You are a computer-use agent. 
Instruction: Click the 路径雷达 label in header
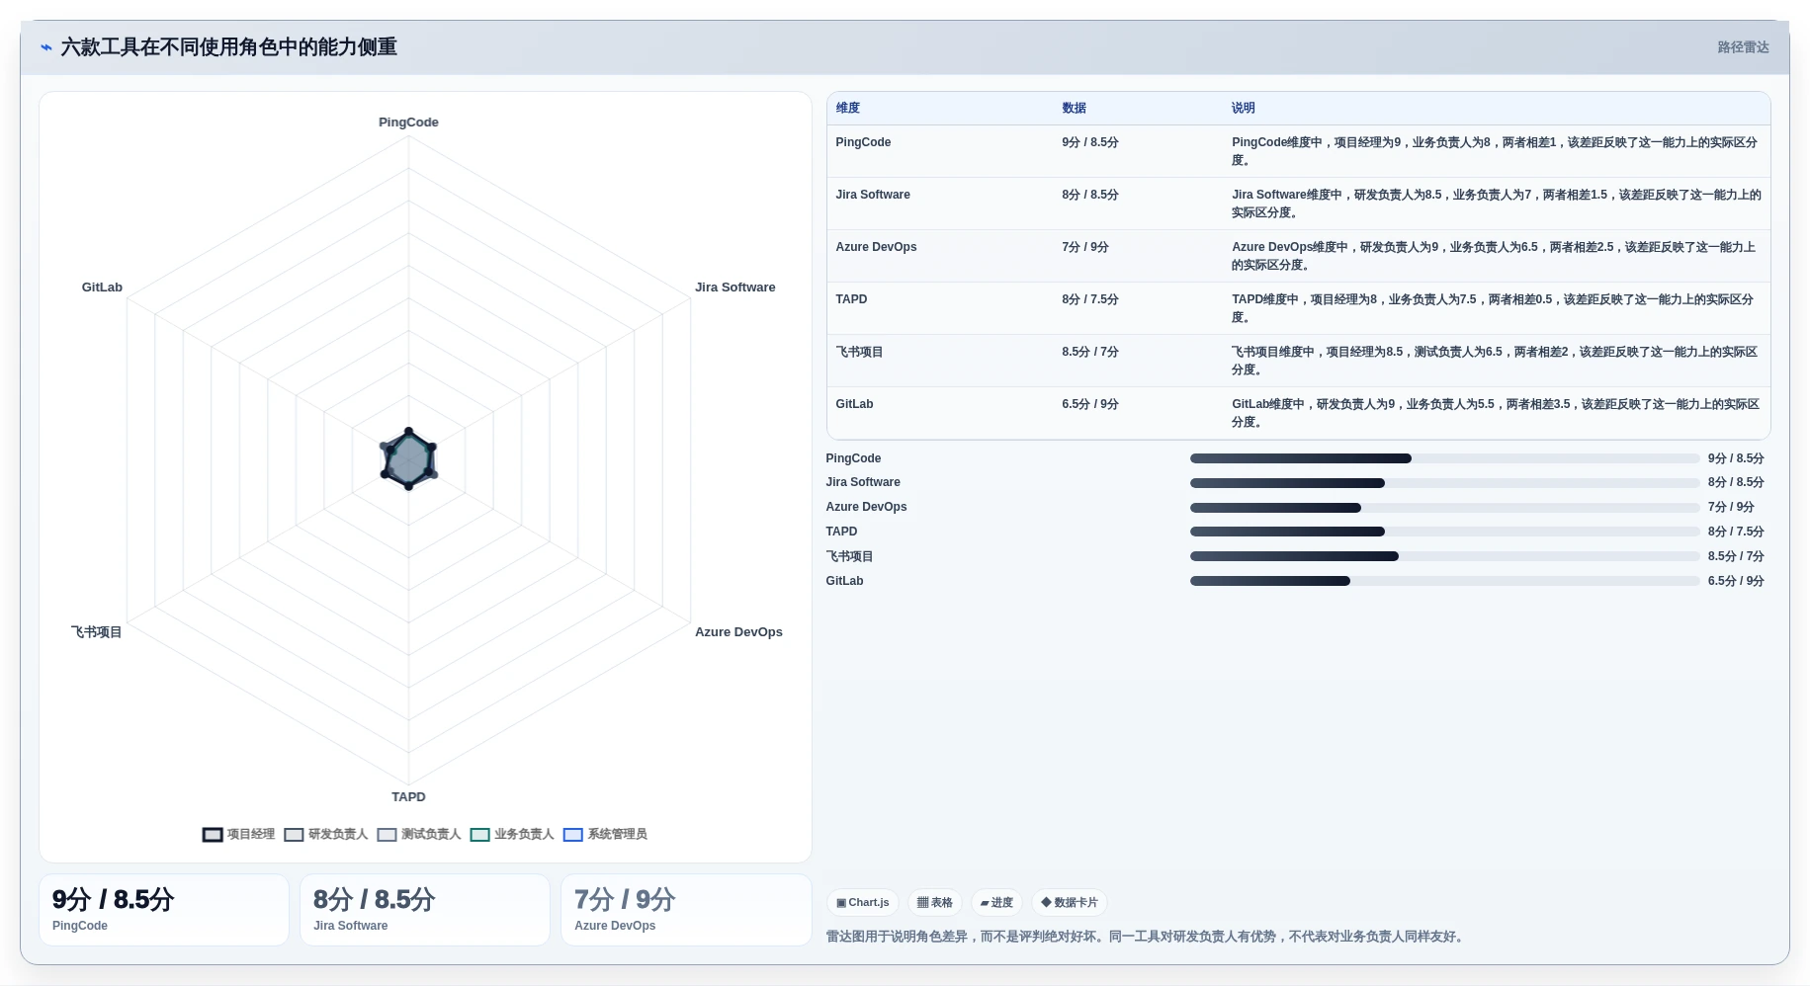[x=1743, y=47]
